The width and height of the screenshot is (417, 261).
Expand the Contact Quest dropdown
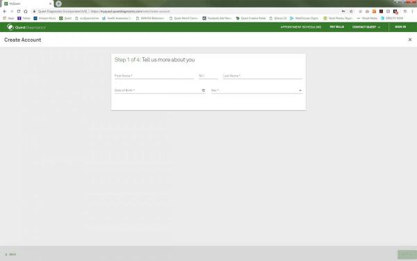(366, 27)
